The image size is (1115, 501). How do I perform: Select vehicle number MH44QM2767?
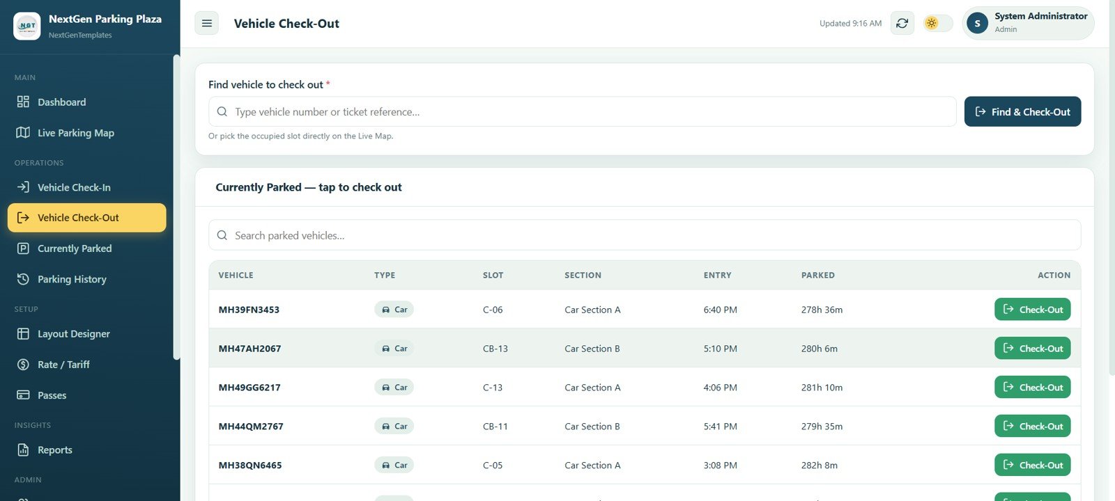[x=251, y=427]
